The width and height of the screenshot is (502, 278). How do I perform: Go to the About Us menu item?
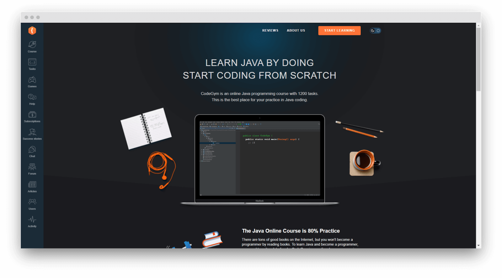(x=296, y=30)
